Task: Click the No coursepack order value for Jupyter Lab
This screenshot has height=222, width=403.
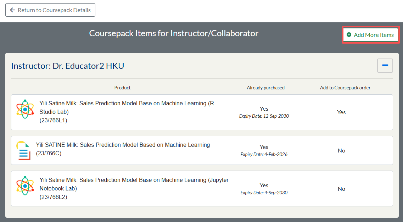Action: 341,189
